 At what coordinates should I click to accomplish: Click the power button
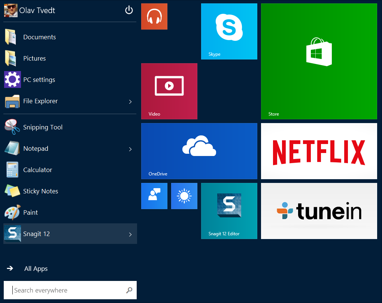point(129,10)
